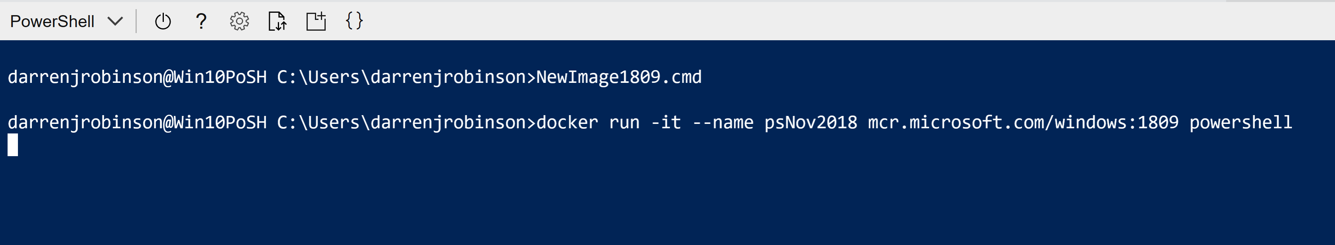Click the "-it" flag in the command
Image resolution: width=1335 pixels, height=245 pixels.
[665, 123]
